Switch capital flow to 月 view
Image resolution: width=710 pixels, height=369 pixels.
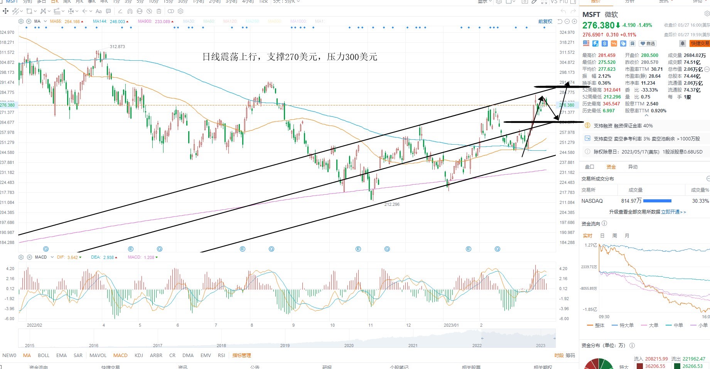pos(627,236)
